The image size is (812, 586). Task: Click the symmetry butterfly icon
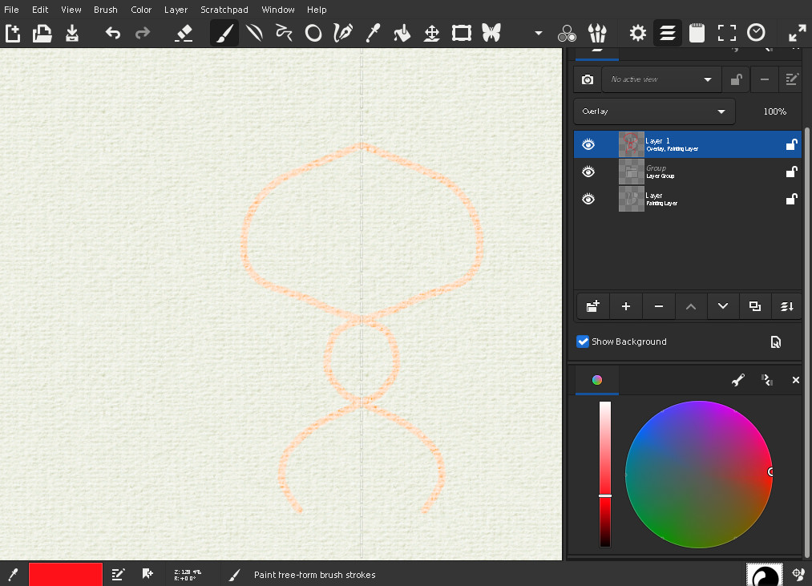click(x=491, y=33)
